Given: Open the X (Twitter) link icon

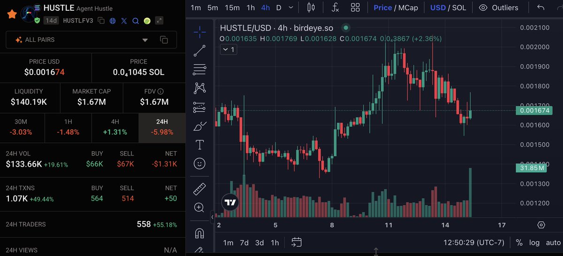Looking at the screenshot, I should tap(124, 21).
